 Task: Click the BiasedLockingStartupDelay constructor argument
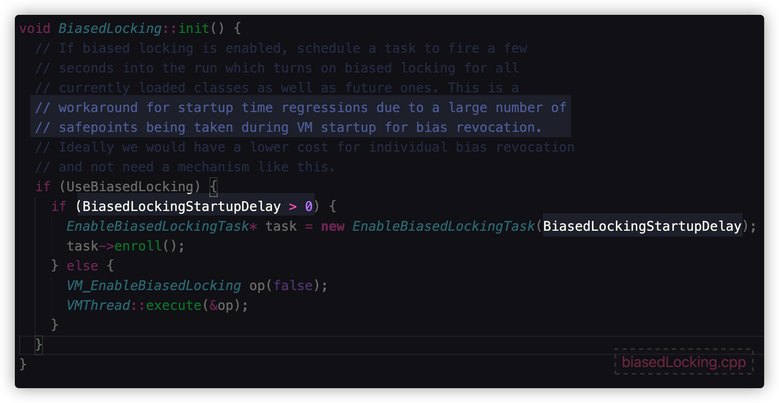click(642, 226)
